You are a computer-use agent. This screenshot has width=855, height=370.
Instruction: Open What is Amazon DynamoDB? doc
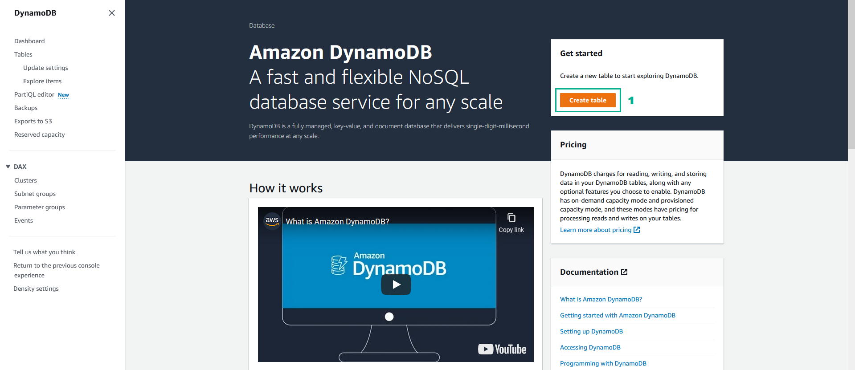pos(601,299)
